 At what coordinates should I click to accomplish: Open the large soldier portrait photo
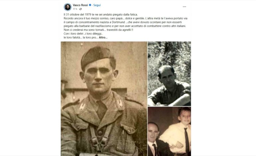[104, 99]
